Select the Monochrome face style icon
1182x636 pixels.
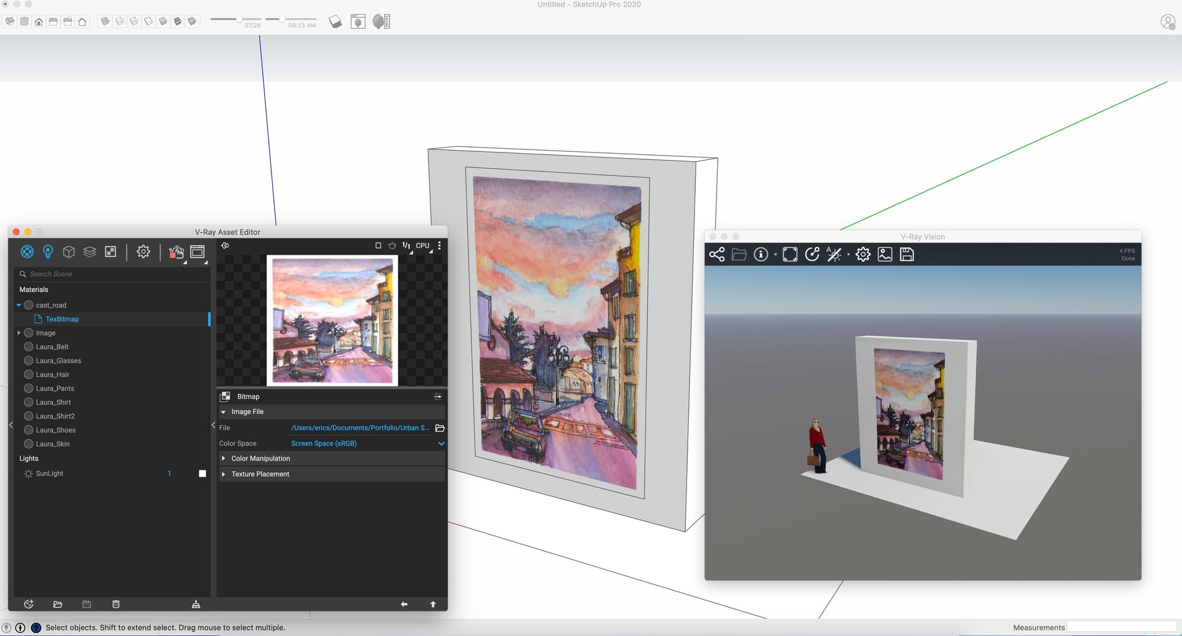coord(192,22)
